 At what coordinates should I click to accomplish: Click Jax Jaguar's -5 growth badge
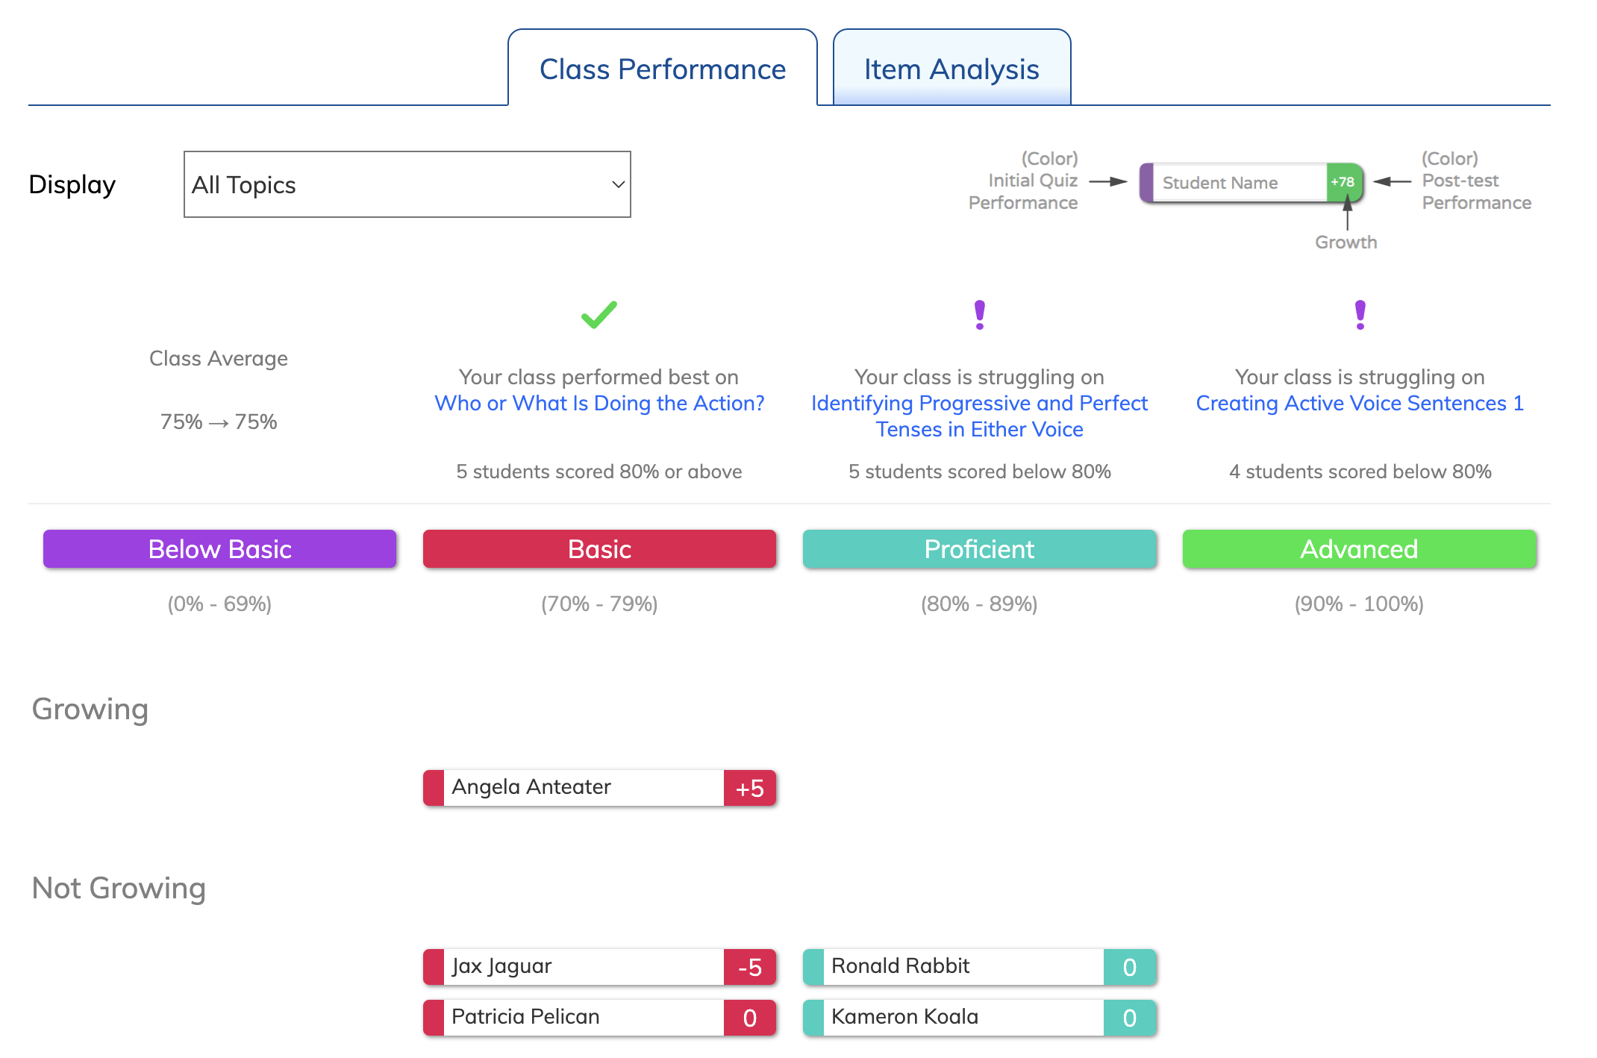[x=749, y=967]
